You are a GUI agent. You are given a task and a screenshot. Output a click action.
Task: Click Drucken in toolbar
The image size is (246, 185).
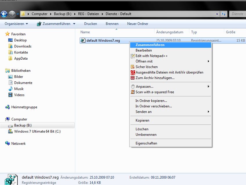pyautogui.click(x=91, y=24)
